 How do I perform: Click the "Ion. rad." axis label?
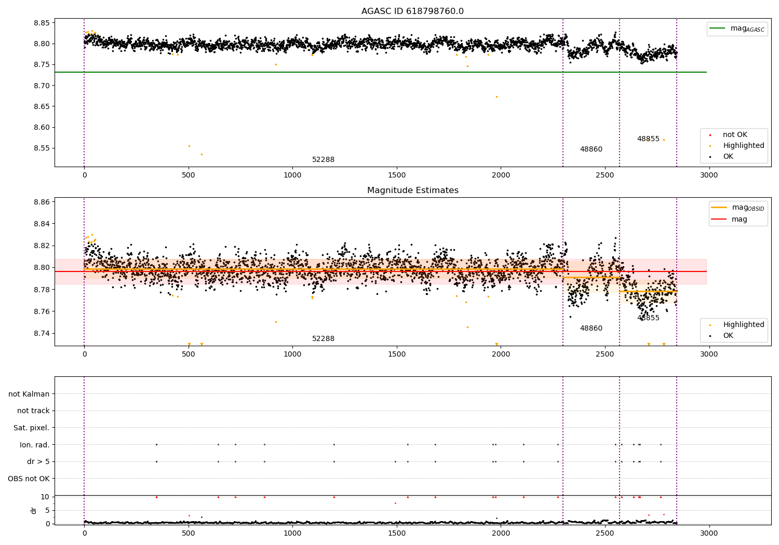tap(35, 445)
